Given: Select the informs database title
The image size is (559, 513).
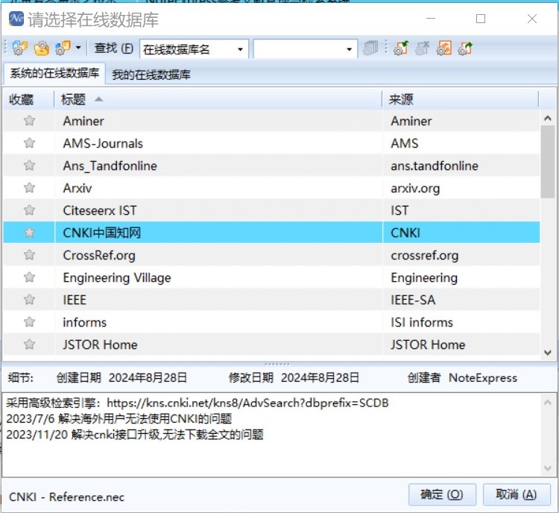Looking at the screenshot, I should (x=85, y=322).
